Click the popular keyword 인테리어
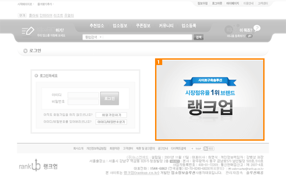 click(x=46, y=16)
